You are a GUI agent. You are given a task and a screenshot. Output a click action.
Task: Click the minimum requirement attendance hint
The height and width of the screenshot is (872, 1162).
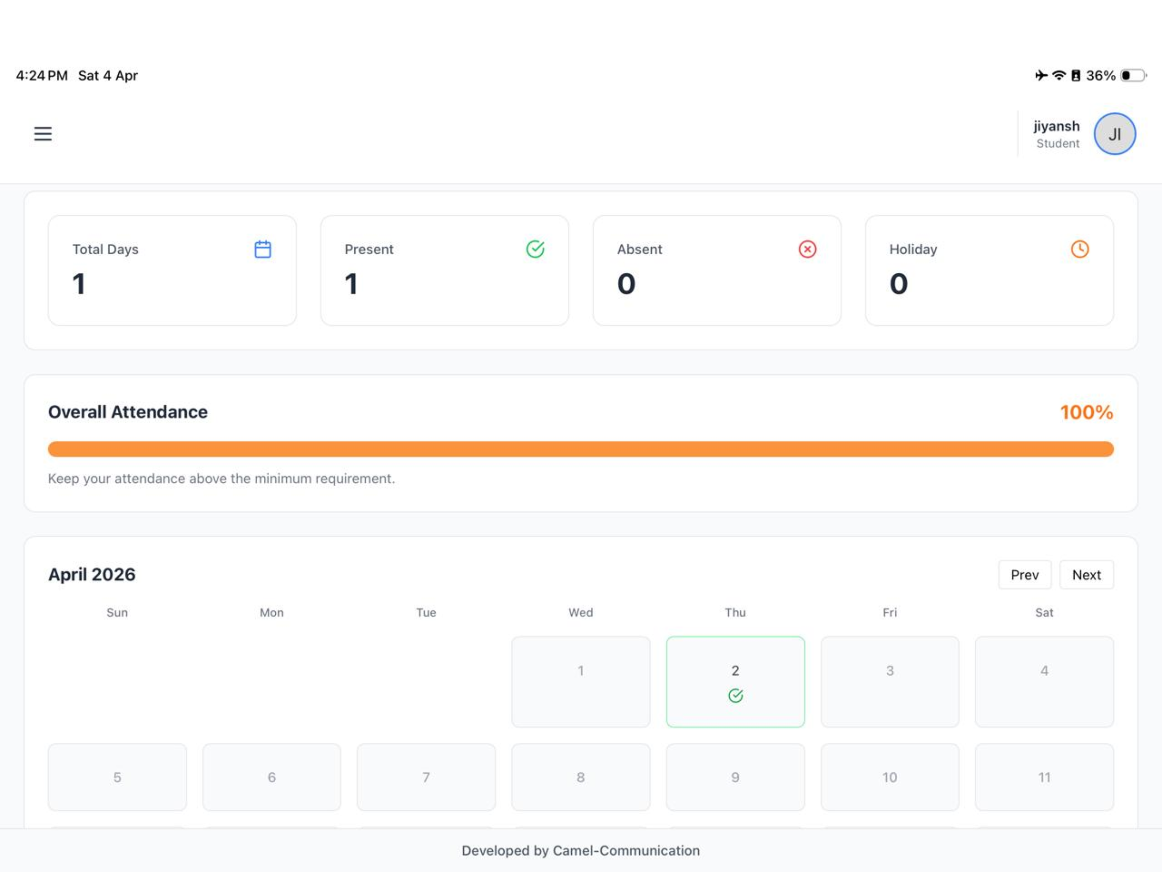point(221,478)
